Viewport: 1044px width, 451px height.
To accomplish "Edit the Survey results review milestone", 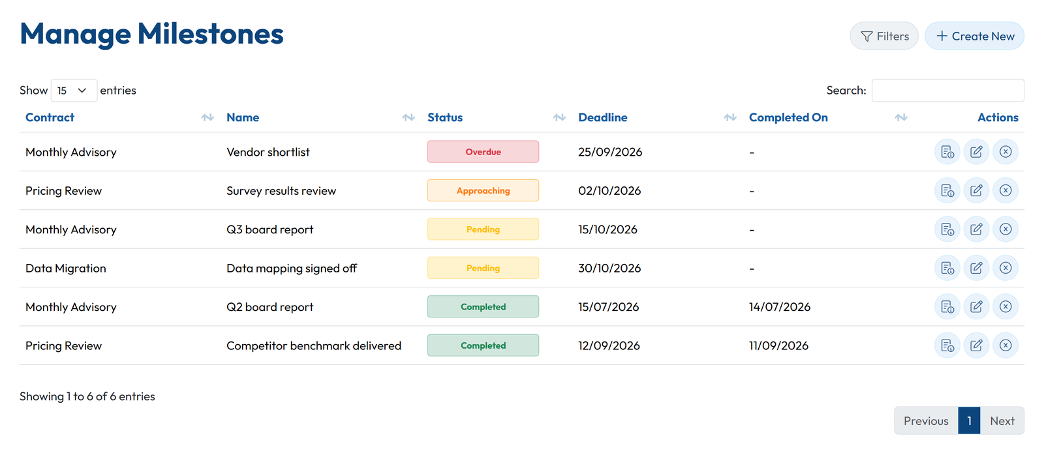I will point(976,190).
